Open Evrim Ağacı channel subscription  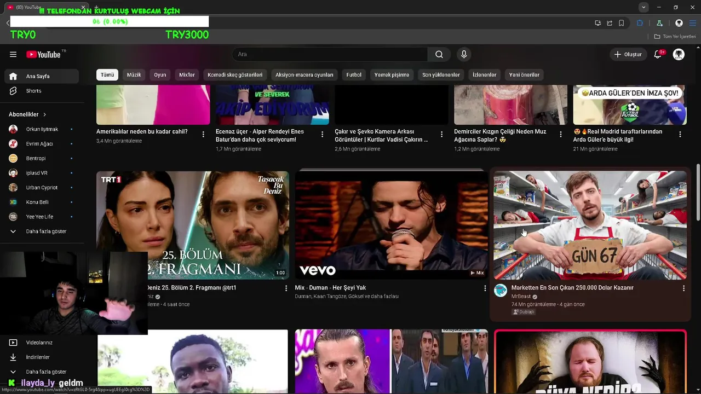(x=42, y=144)
